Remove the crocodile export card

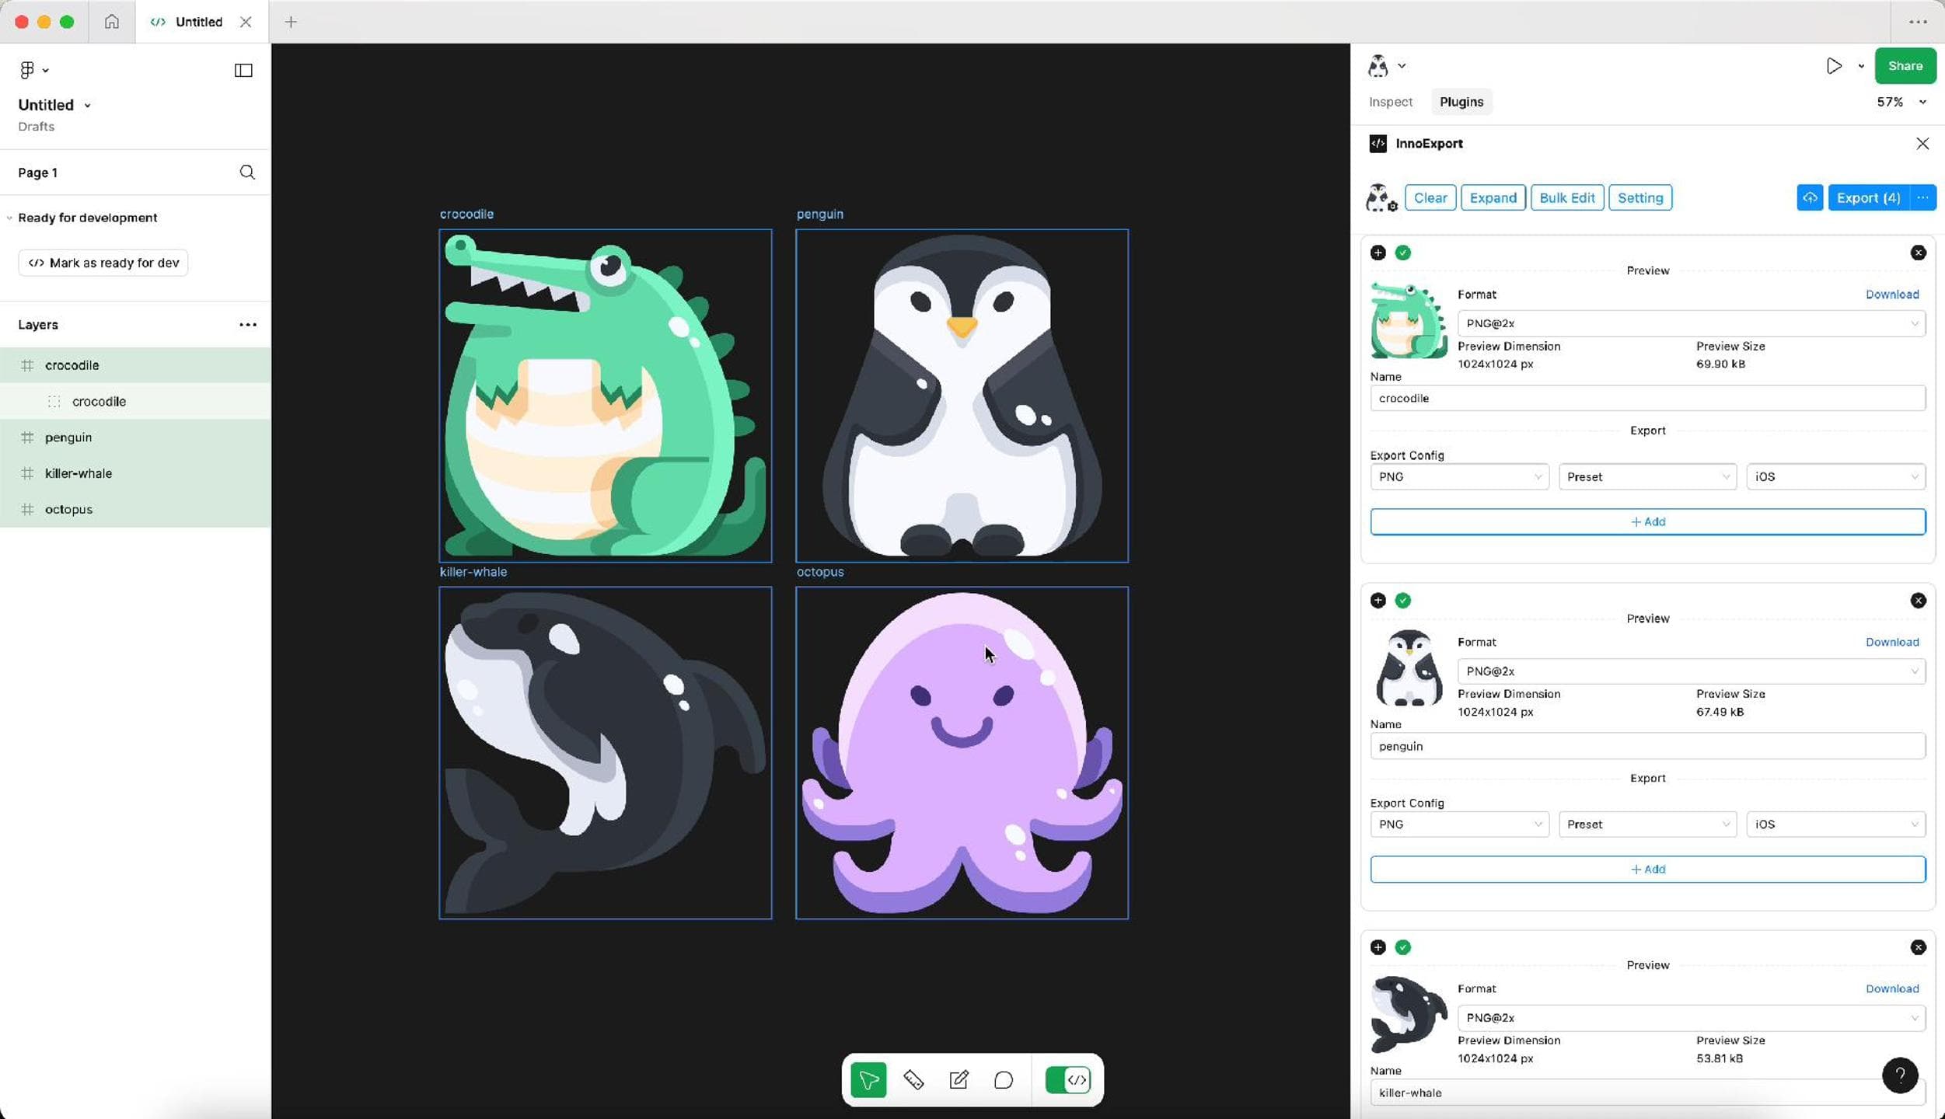1919,253
